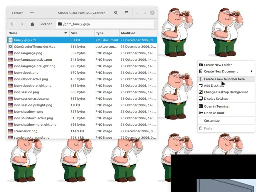Click the icon-language.png thumbnail icon
This screenshot has height=192, width=256.
point(10,53)
